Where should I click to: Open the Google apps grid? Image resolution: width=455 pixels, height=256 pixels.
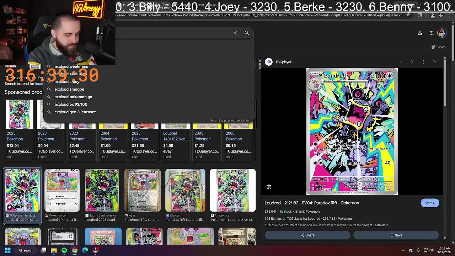click(x=432, y=33)
